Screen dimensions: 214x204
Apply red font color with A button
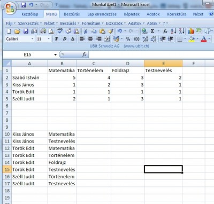(x=204, y=39)
